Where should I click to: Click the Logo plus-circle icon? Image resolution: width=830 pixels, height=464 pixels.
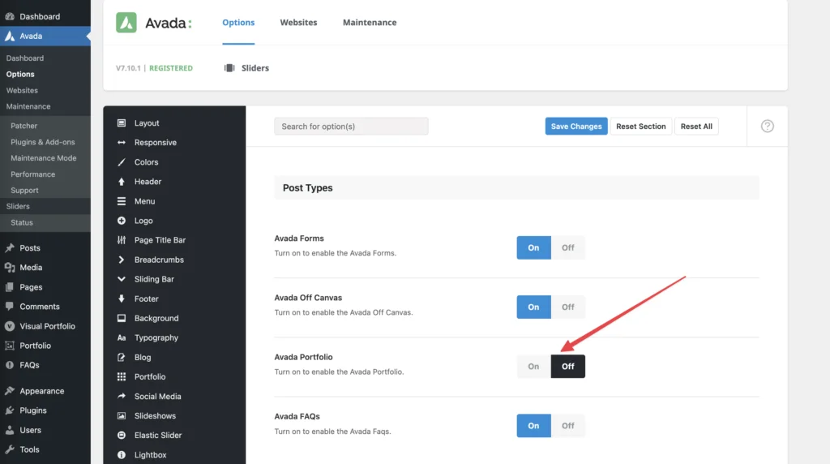pos(122,221)
